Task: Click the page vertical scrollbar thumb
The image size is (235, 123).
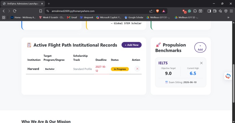Action: [x=233, y=83]
